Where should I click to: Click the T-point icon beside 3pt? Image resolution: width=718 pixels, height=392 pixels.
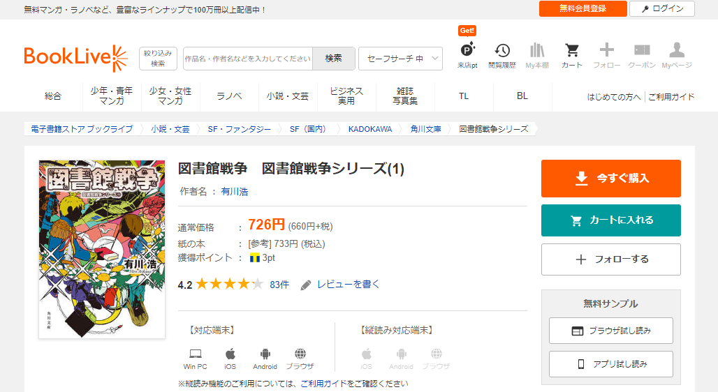255,258
